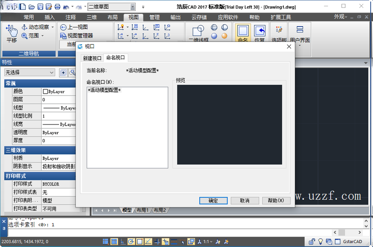Click the Previous View (上一视图) button
Viewport: 373px width, 247px height.
(74, 27)
